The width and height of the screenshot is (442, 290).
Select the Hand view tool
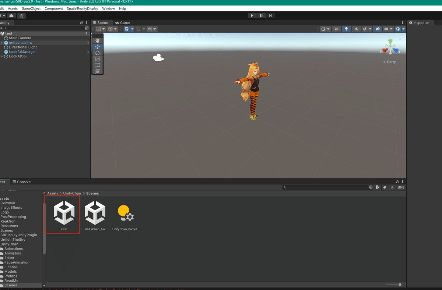[x=97, y=40]
